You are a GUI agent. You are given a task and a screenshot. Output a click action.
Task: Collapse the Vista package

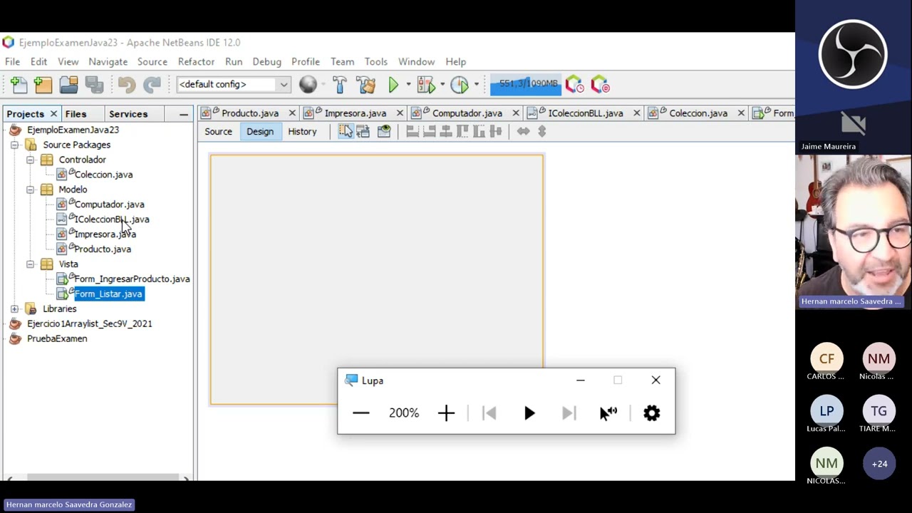tap(30, 264)
